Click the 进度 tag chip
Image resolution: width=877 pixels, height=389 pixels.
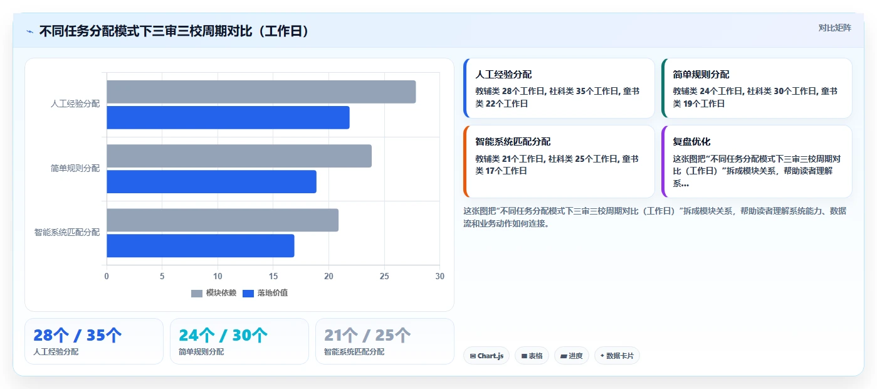pyautogui.click(x=572, y=356)
